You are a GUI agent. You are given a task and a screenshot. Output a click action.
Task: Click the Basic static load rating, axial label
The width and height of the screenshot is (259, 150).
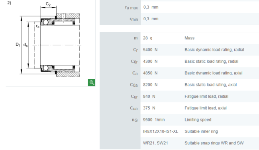(x=211, y=85)
